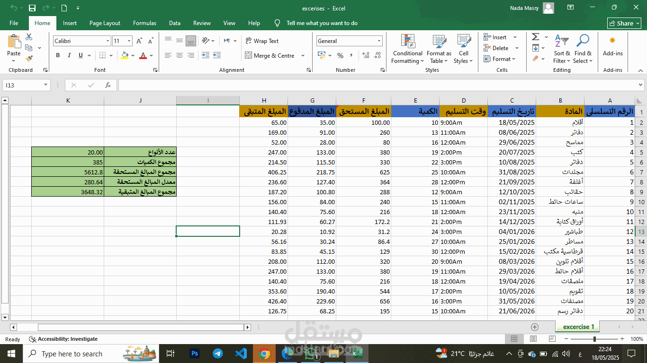
Task: Click the Insert cells button
Action: coord(495,37)
